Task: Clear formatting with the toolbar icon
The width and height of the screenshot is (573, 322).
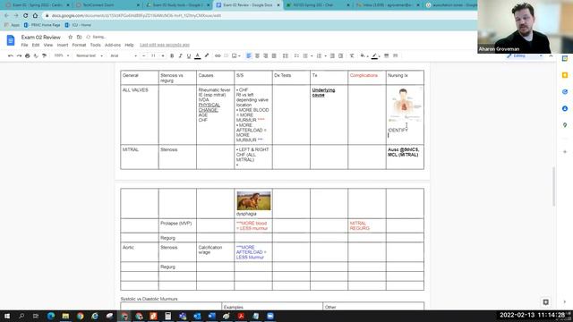Action: pyautogui.click(x=352, y=55)
